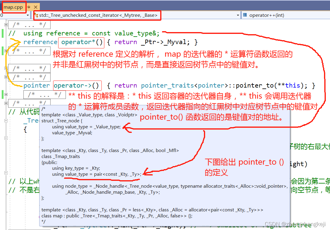
Task: Collapse the outlining minus beside the _Tre line
Action: (6, 121)
